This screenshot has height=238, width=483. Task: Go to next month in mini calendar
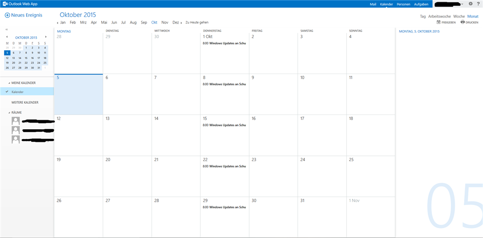(46, 37)
